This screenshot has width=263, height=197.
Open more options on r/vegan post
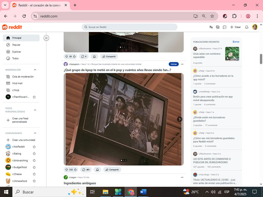pyautogui.click(x=182, y=177)
